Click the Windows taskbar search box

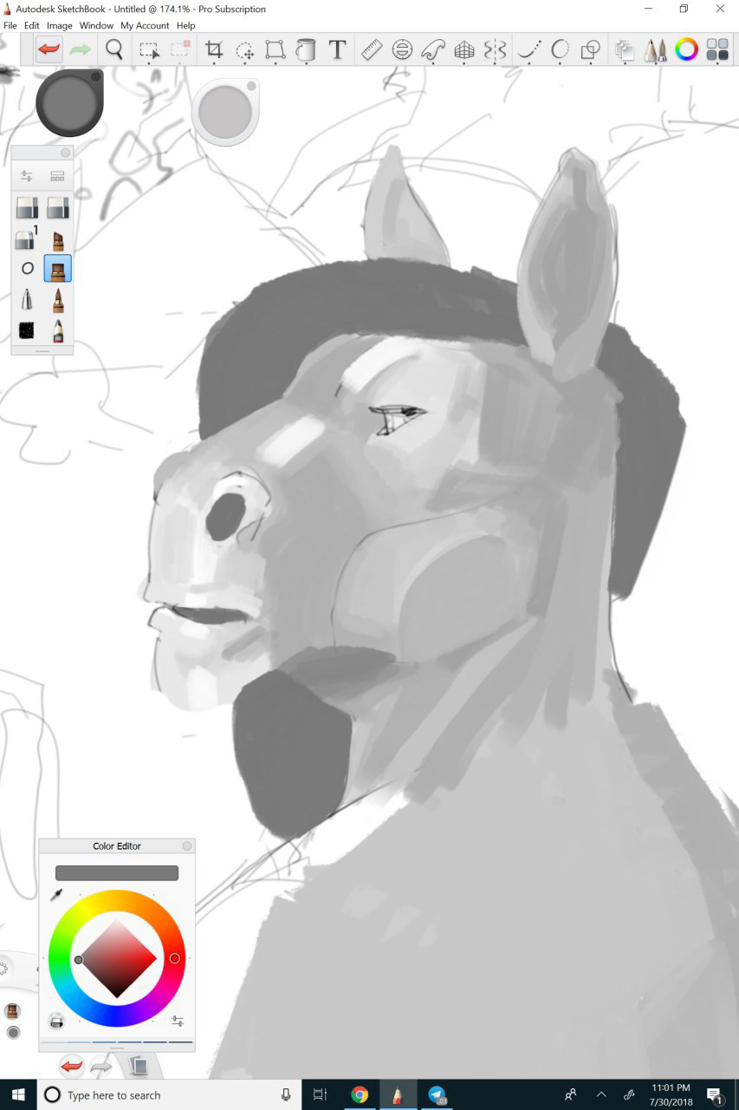pos(165,1095)
